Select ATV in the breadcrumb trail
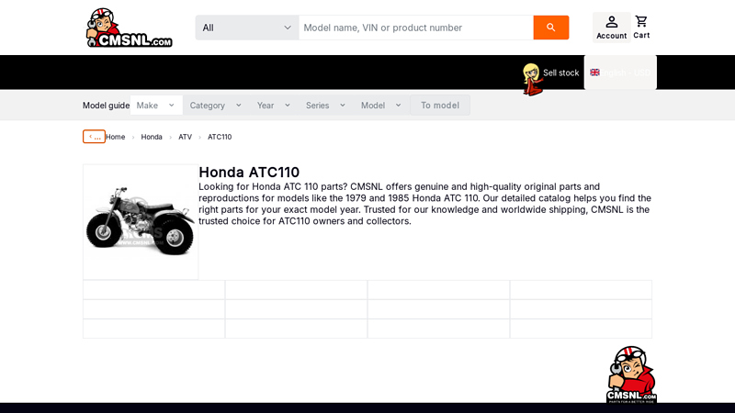The height and width of the screenshot is (413, 735). click(x=185, y=137)
